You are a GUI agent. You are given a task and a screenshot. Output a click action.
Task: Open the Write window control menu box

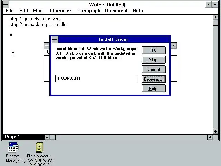click(x=6, y=4)
